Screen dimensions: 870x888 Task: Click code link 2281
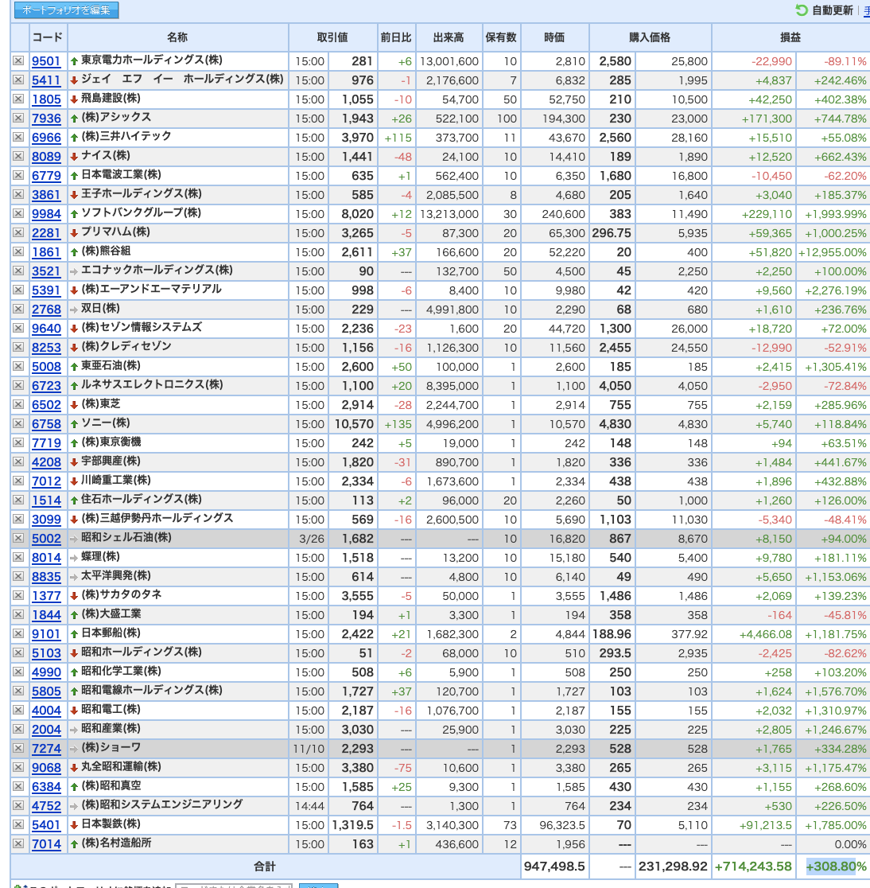coord(46,233)
